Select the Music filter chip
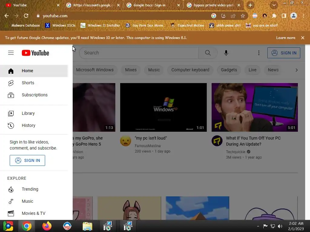This screenshot has height=232, width=310. [x=154, y=70]
